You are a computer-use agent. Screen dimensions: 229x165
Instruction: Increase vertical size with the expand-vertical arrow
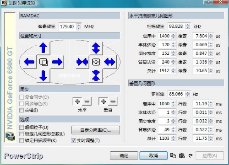[96, 48]
